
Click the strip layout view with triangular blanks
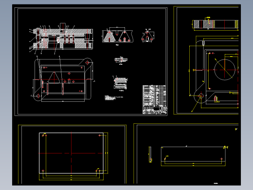tap(118, 36)
